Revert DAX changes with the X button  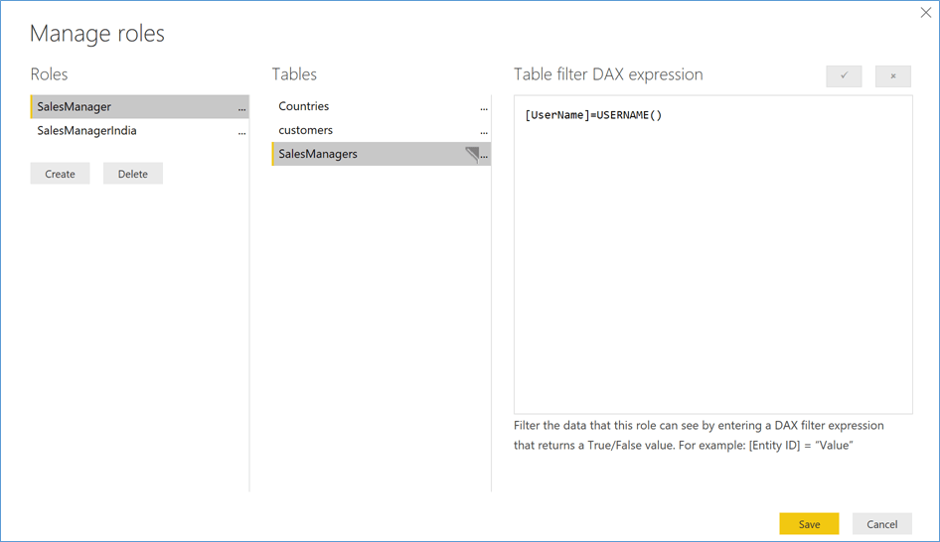(892, 76)
